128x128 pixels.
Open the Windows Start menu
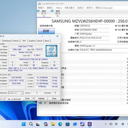[x=24, y=124]
